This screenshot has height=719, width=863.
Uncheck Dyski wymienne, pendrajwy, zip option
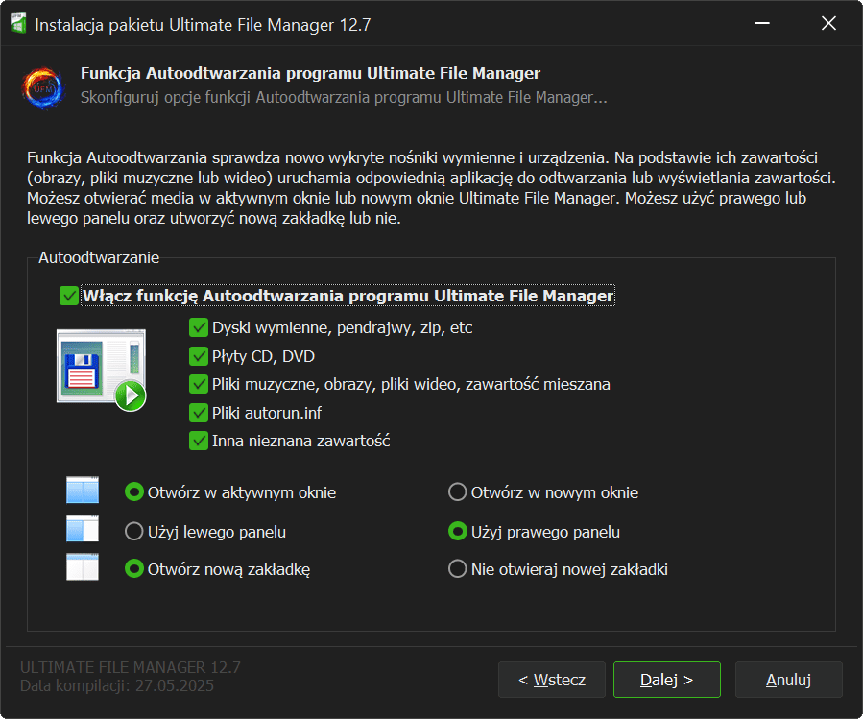point(199,327)
